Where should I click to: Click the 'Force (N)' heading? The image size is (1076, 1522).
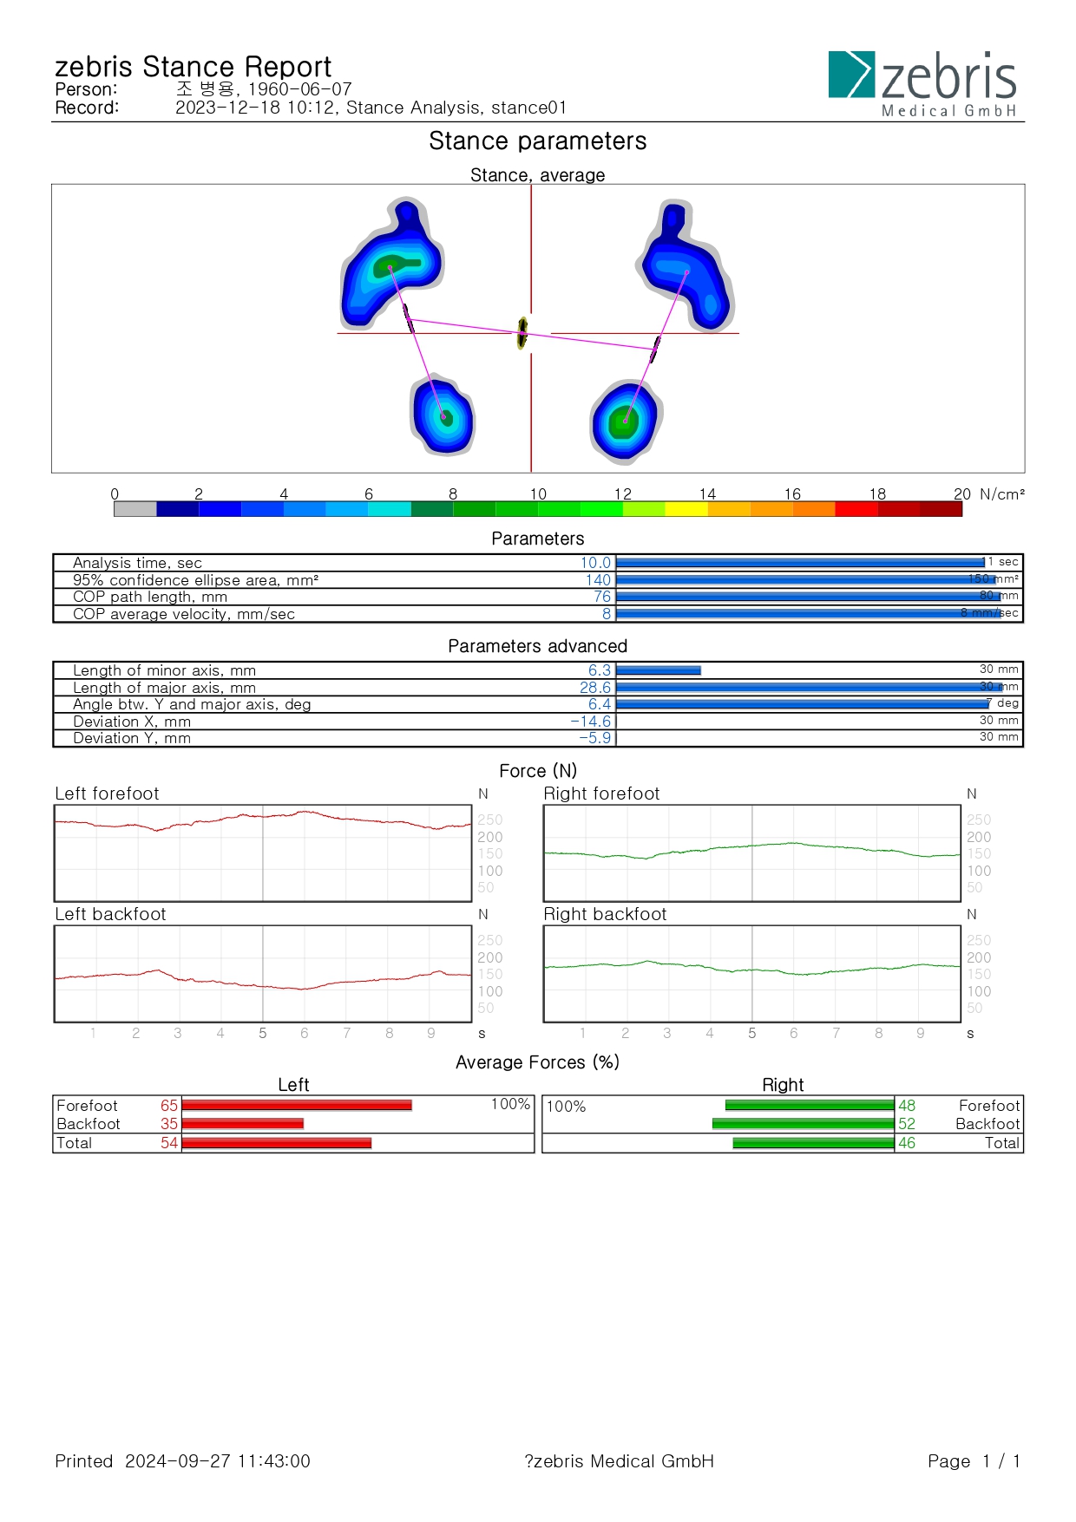coord(538,771)
